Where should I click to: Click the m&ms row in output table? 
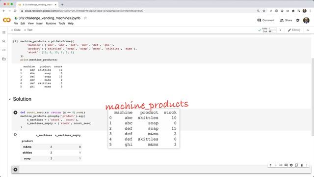pyautogui.click(x=51, y=147)
